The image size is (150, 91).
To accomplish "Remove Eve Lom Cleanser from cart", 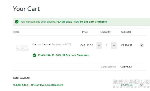I will pyautogui.click(x=141, y=45).
